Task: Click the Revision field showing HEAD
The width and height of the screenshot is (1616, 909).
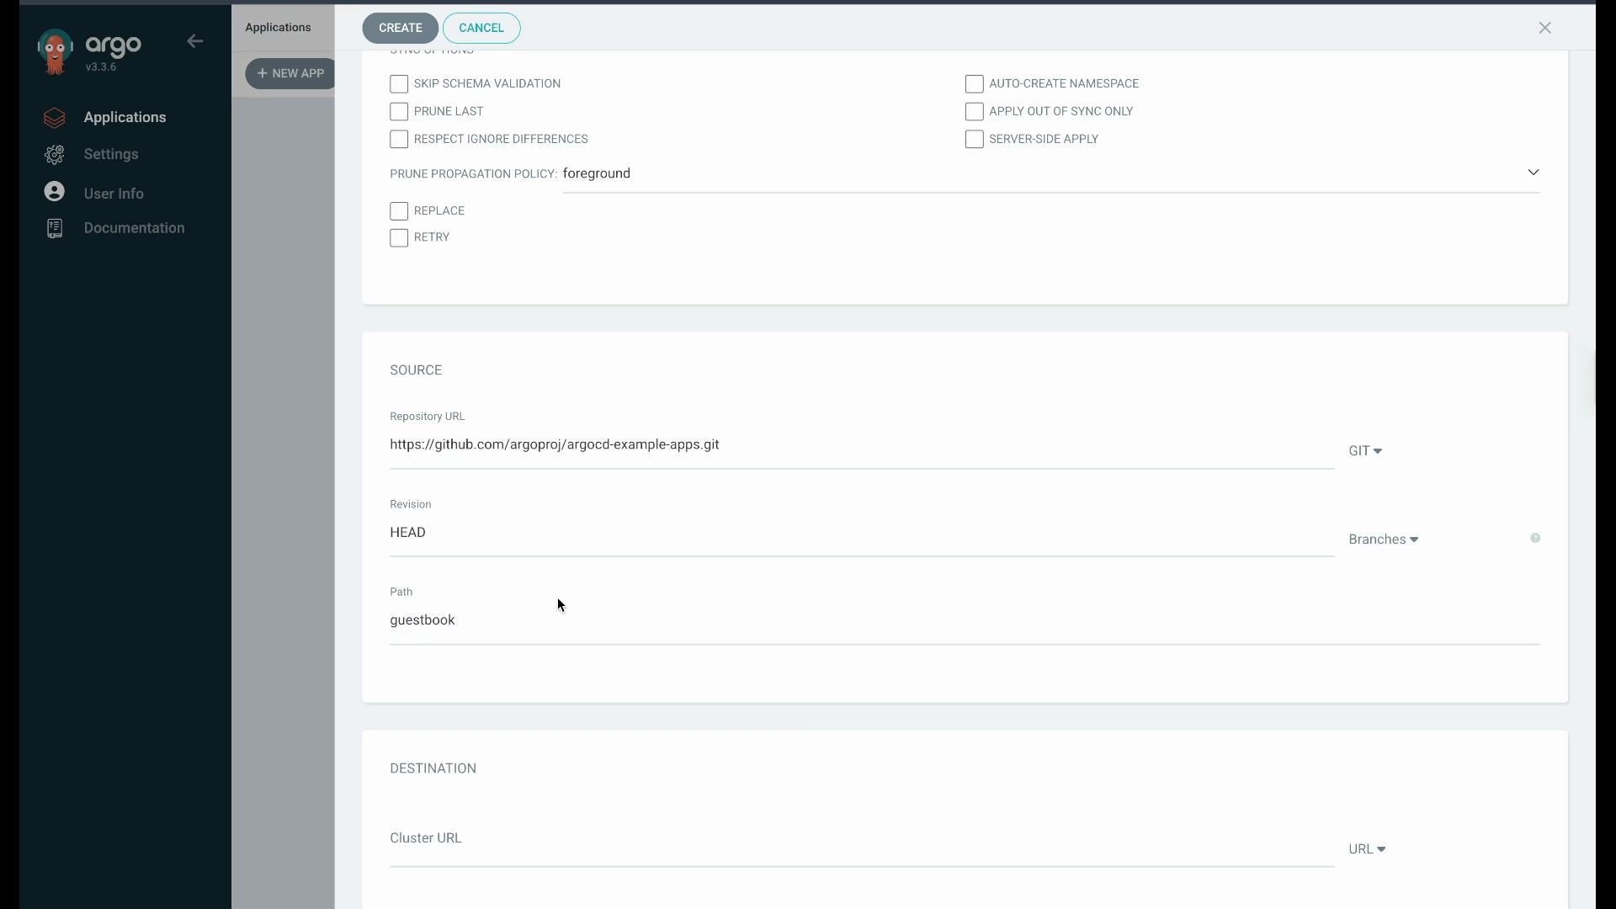Action: 862,533
